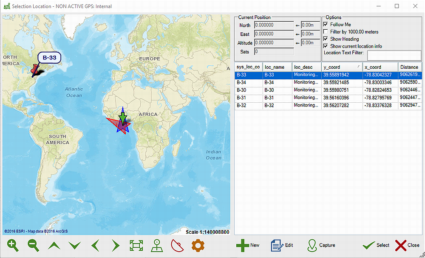Open the satellite dish tracking tool
Screen dimensions: 425x258
tap(177, 245)
